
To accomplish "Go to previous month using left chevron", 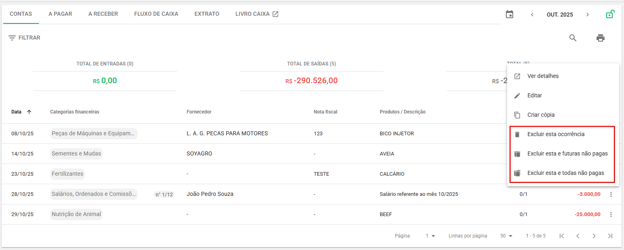I will click(x=532, y=15).
